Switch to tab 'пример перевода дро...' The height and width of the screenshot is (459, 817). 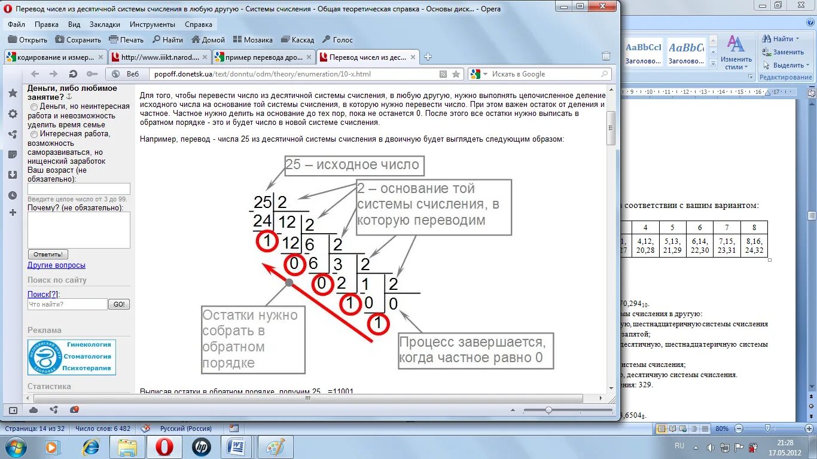click(264, 57)
